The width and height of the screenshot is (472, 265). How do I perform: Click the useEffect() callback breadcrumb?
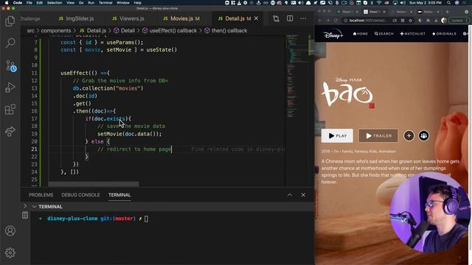point(170,31)
